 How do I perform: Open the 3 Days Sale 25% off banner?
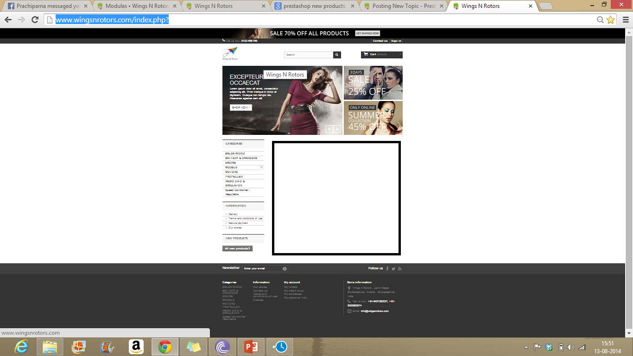click(373, 83)
